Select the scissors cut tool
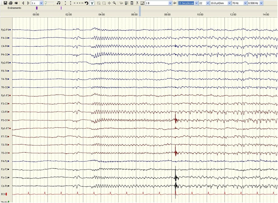The width and height of the screenshot is (278, 203). pos(137,3)
